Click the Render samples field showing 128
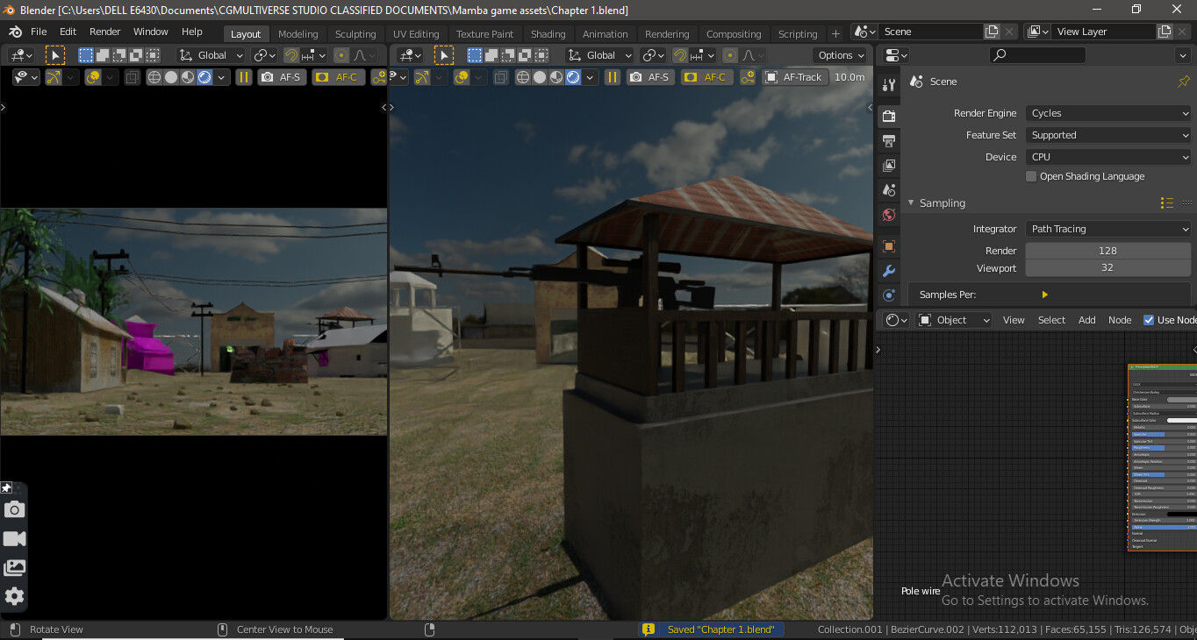 coord(1107,251)
